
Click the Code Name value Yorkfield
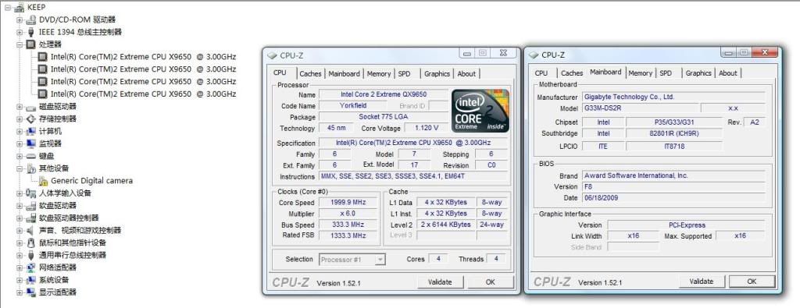point(353,106)
